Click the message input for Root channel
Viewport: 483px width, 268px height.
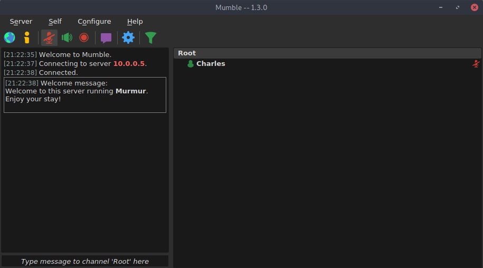[x=85, y=261]
